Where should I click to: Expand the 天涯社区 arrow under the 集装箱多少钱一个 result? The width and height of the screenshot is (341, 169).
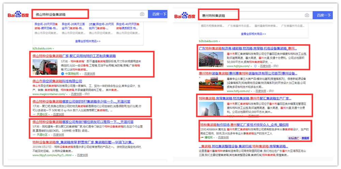(x=49, y=115)
